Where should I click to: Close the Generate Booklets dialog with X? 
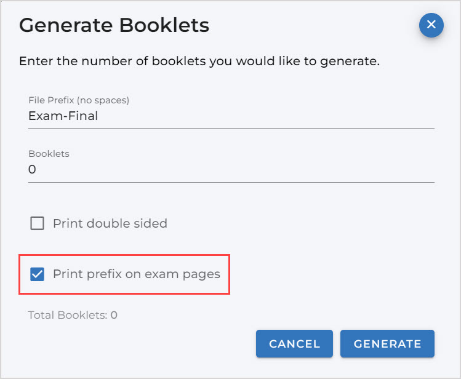pos(431,25)
